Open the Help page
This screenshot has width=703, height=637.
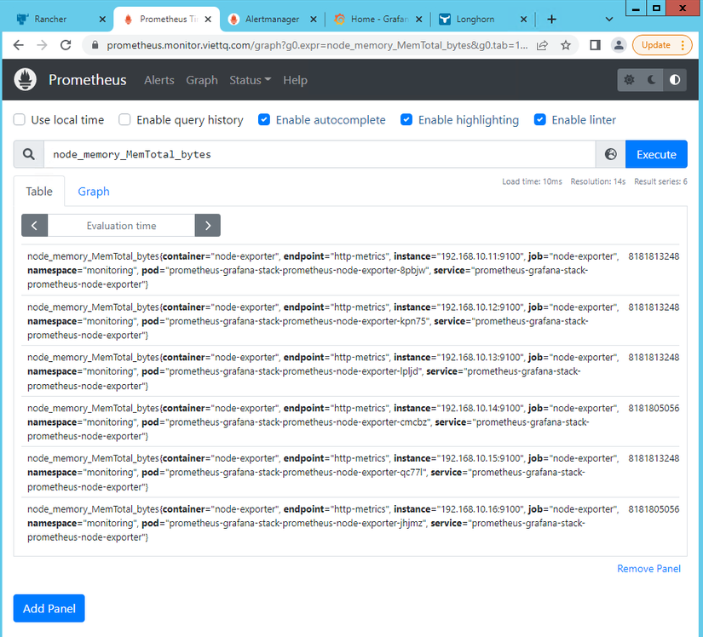[295, 80]
